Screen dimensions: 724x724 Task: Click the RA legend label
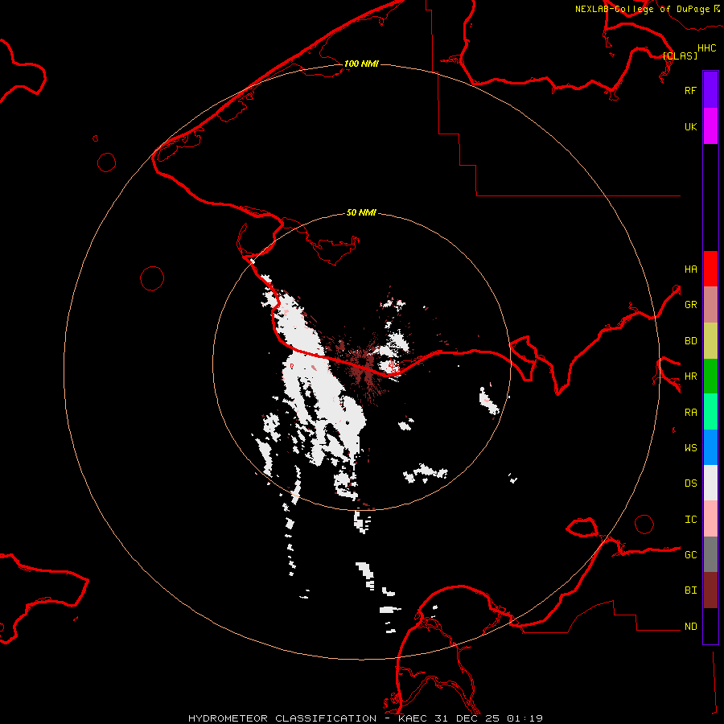(x=691, y=413)
